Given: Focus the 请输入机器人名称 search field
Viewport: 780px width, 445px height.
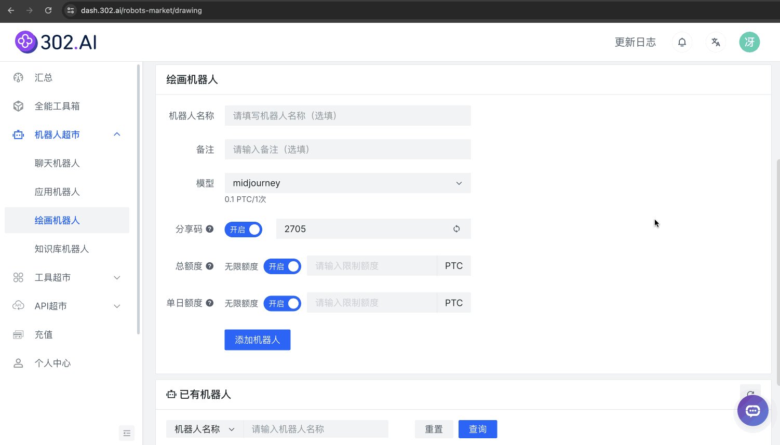Looking at the screenshot, I should pyautogui.click(x=316, y=429).
